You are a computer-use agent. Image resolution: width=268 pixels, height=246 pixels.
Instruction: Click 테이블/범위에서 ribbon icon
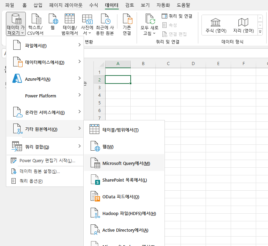point(70,24)
